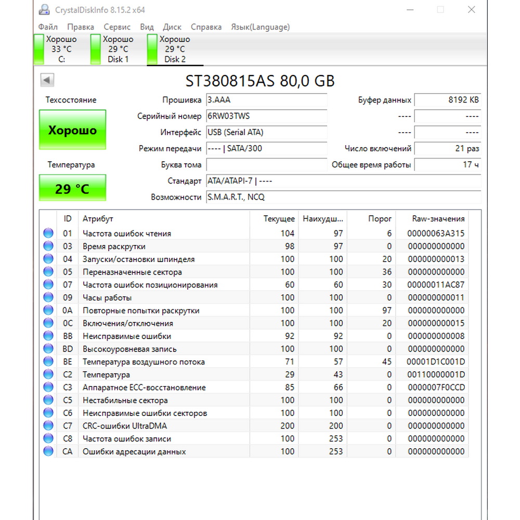Click status orb for attribute 01 read errors
This screenshot has width=520, height=520.
click(x=48, y=233)
